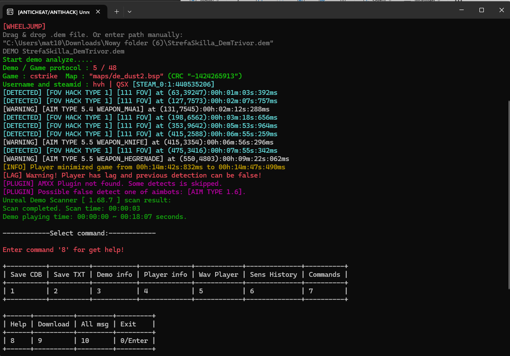The width and height of the screenshot is (510, 356).
Task: Minimize the terminal window
Action: (461, 10)
